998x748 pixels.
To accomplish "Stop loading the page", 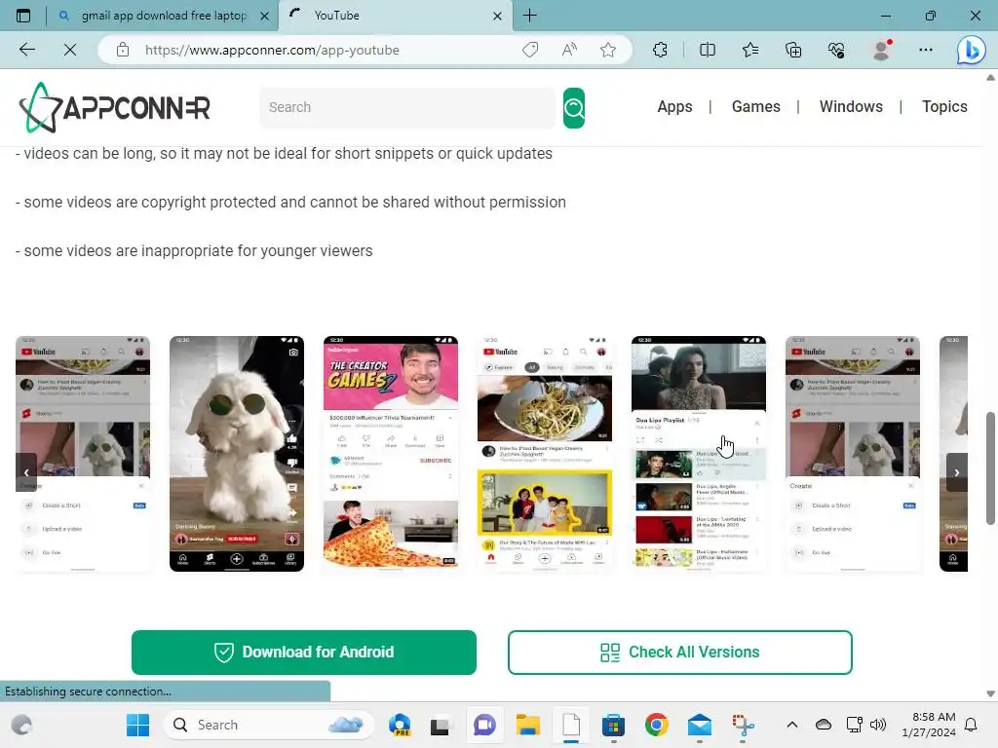I will click(x=70, y=50).
